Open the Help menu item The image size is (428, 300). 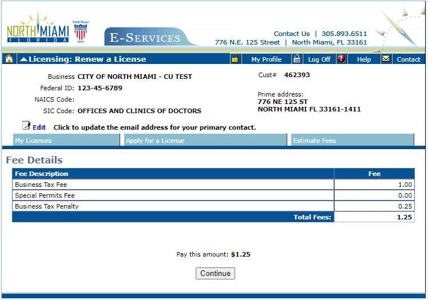363,59
